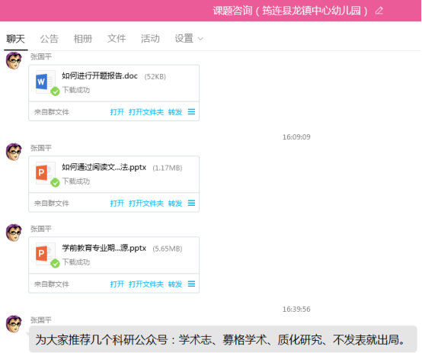
Task: Open more-options menu on 5.65MB pptx card
Action: click(191, 284)
